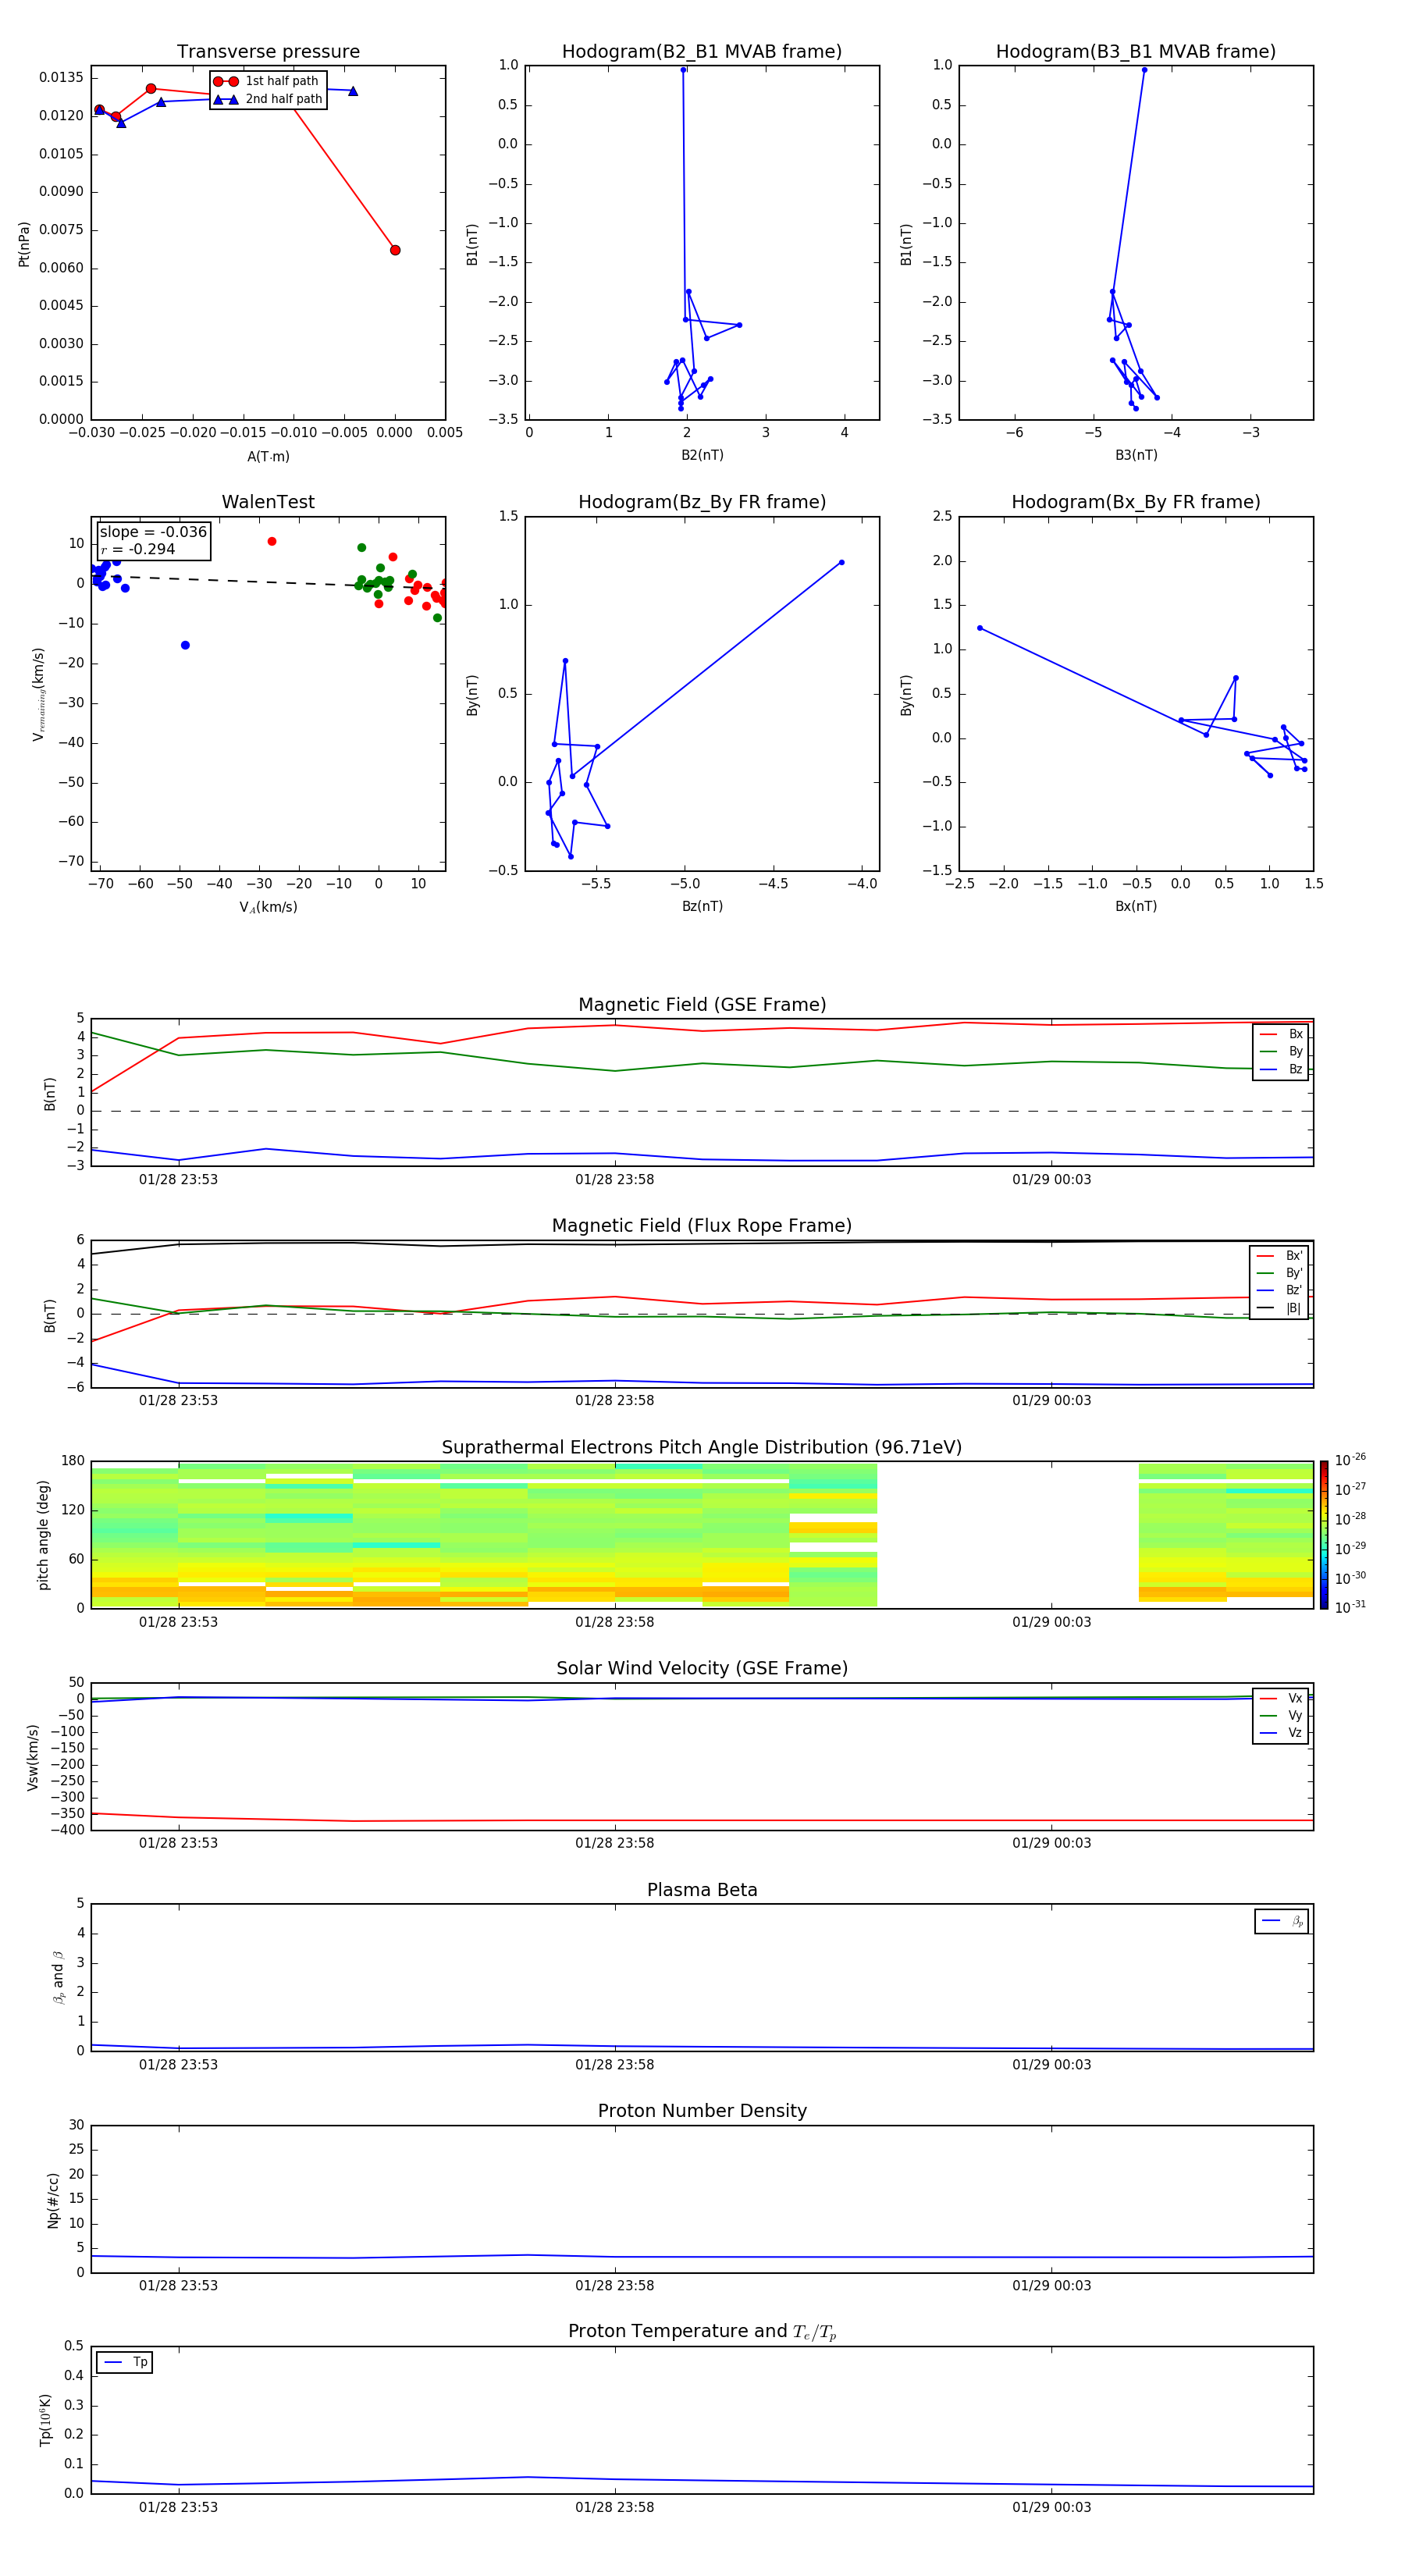
Task: Click '01/28 23:58' tick under GSE magnetic plot
Action: (614, 1180)
